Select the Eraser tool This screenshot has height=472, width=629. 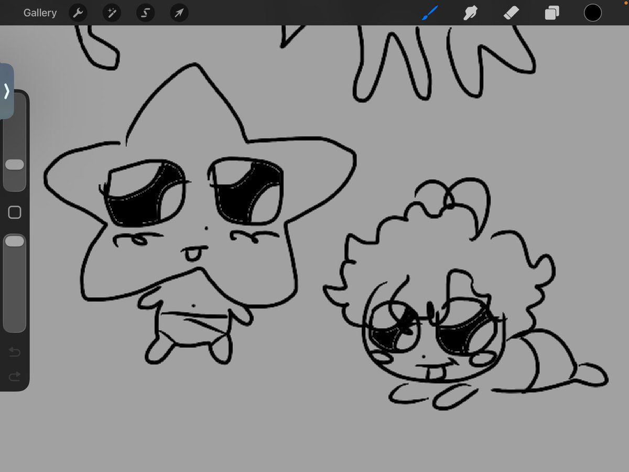point(511,13)
